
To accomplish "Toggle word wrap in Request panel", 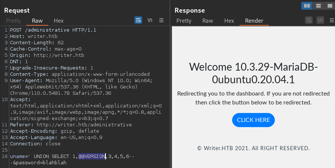I will tap(138, 20).
